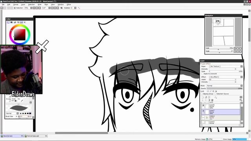Adjust the paper Scale slider
Screen dimensions: 251x141
[x=226, y=71]
